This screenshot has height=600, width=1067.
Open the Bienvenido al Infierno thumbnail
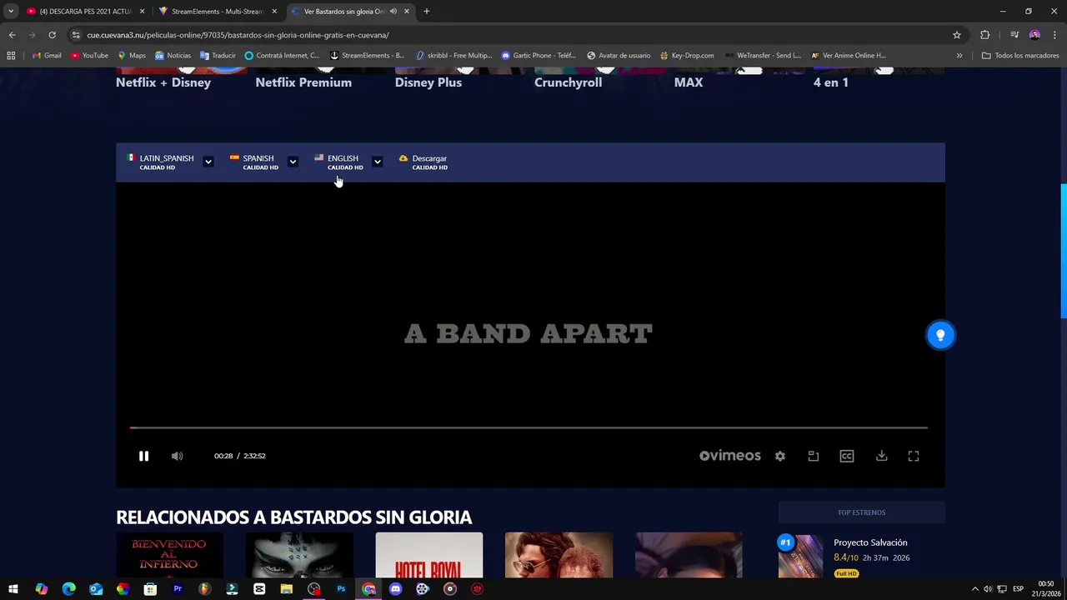169,555
